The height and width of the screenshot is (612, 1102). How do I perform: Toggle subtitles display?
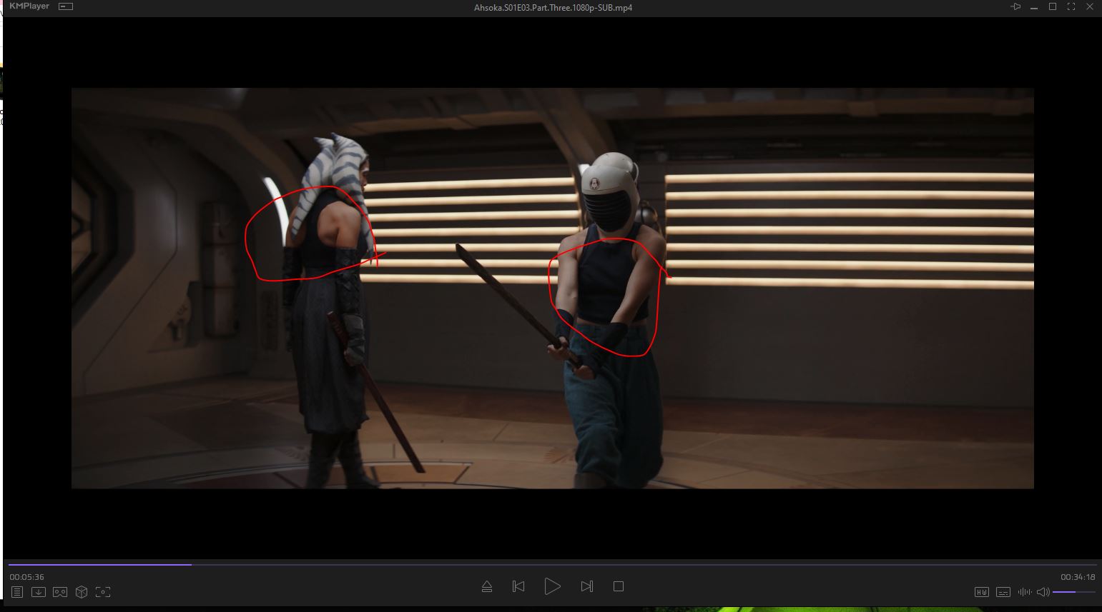pyautogui.click(x=1003, y=592)
